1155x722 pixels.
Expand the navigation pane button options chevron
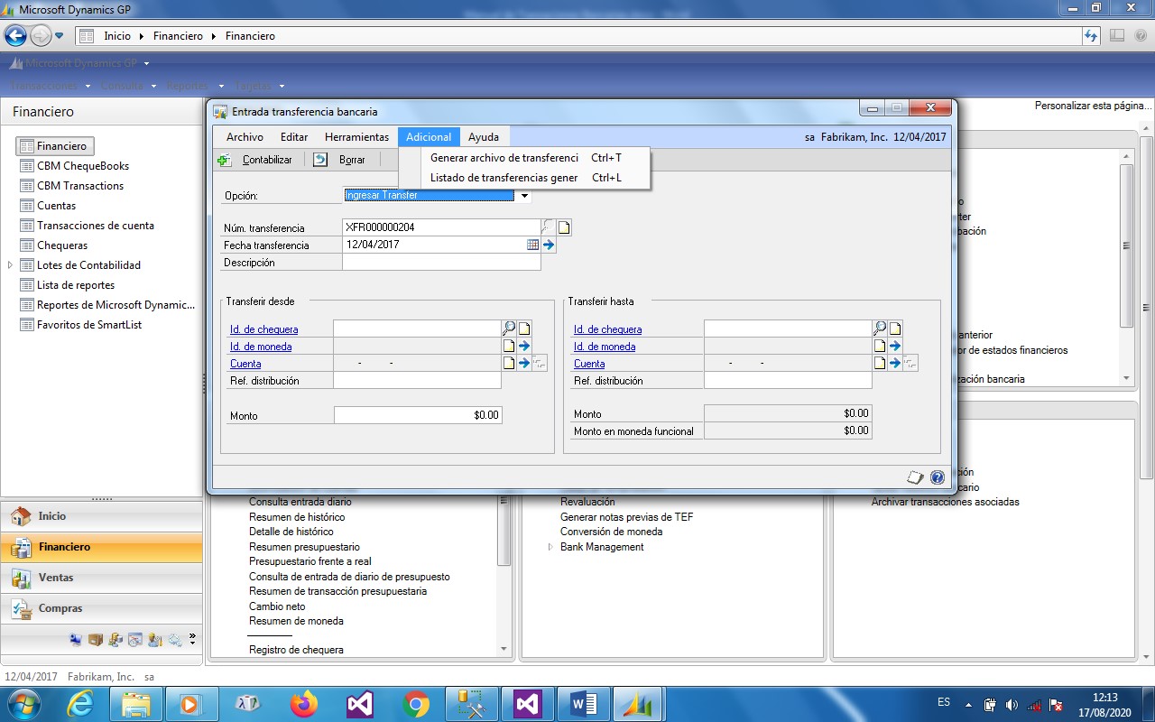tap(192, 640)
